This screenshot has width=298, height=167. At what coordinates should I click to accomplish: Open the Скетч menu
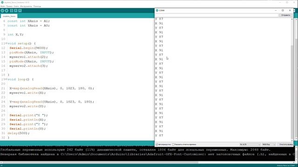point(16,6)
